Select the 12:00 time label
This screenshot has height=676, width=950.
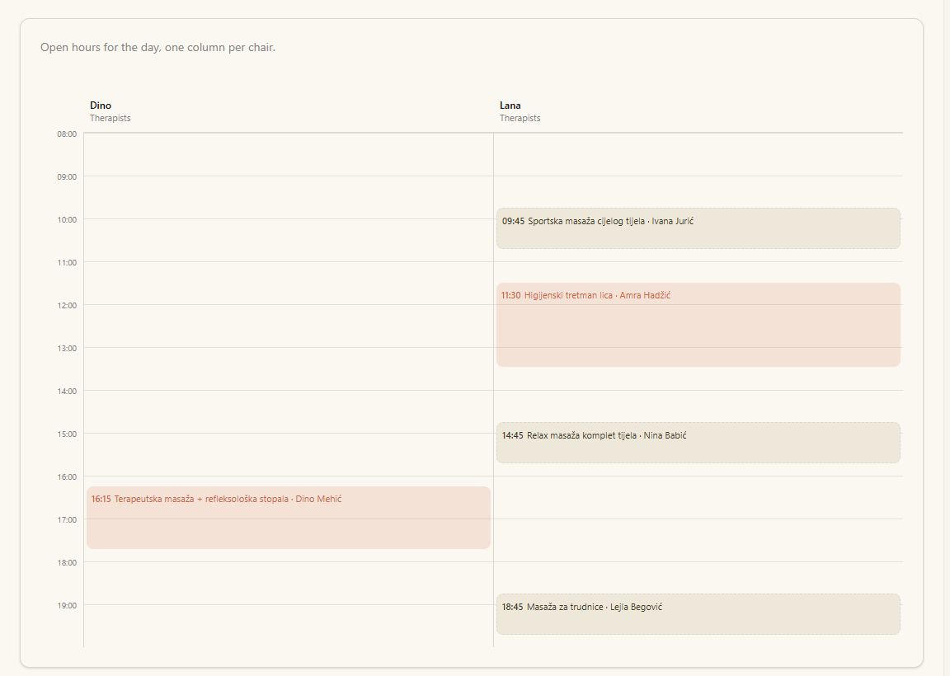pos(68,305)
